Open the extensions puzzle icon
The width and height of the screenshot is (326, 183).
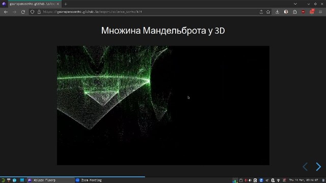[x=294, y=12]
